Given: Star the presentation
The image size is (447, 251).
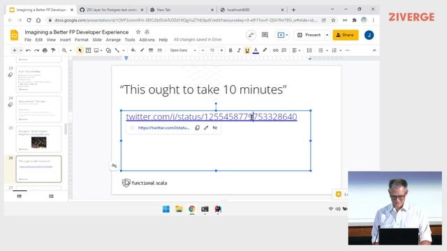Looking at the screenshot, I should tap(138, 32).
